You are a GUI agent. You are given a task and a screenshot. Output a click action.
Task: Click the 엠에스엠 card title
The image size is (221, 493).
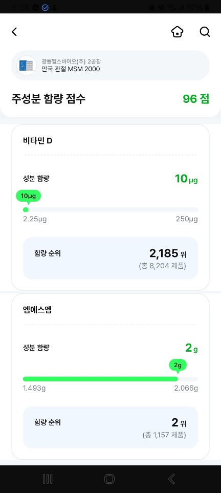point(37,310)
